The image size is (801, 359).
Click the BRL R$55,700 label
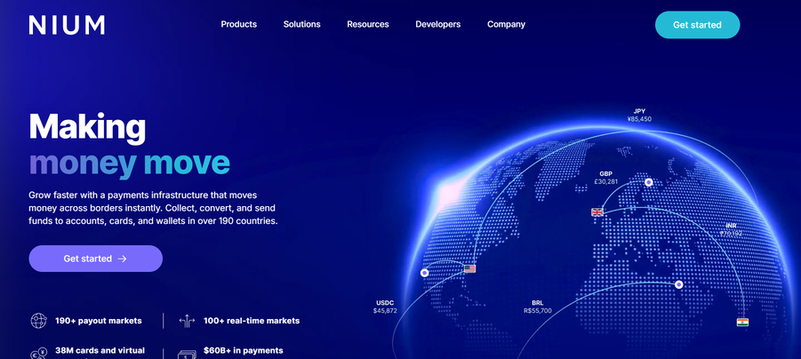[x=537, y=307]
